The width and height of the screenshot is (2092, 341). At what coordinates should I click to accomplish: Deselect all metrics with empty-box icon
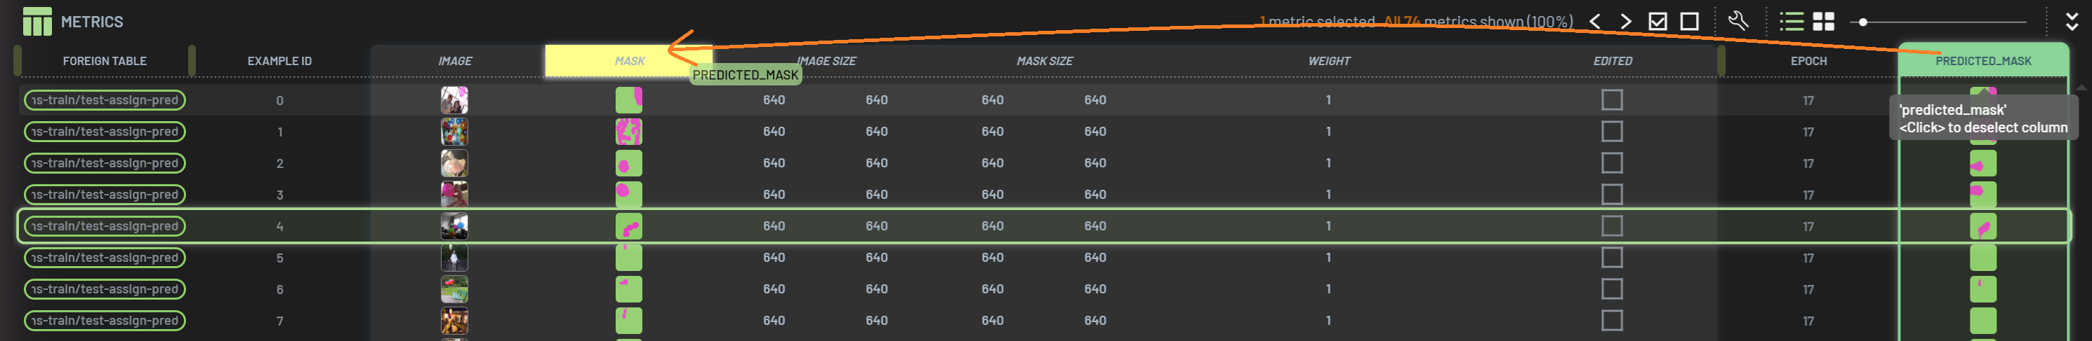(x=1689, y=21)
